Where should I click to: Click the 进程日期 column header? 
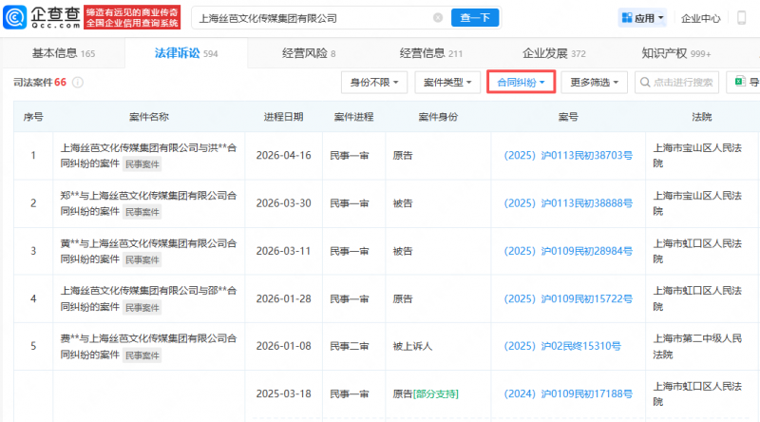[283, 117]
